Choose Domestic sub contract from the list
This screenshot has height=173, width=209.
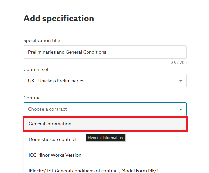tap(53, 139)
